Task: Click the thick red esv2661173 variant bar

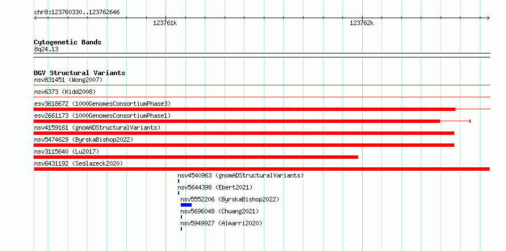Action: (237, 121)
